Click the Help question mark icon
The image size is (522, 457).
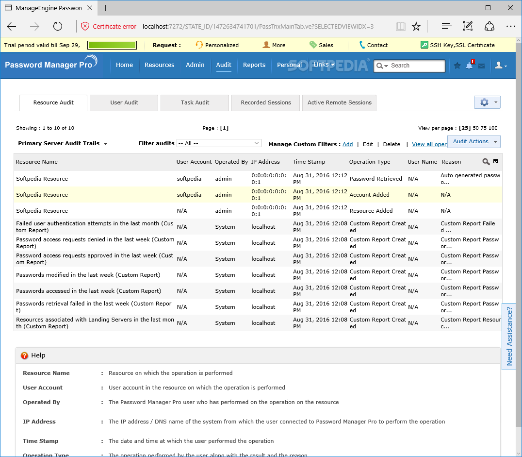pyautogui.click(x=24, y=355)
